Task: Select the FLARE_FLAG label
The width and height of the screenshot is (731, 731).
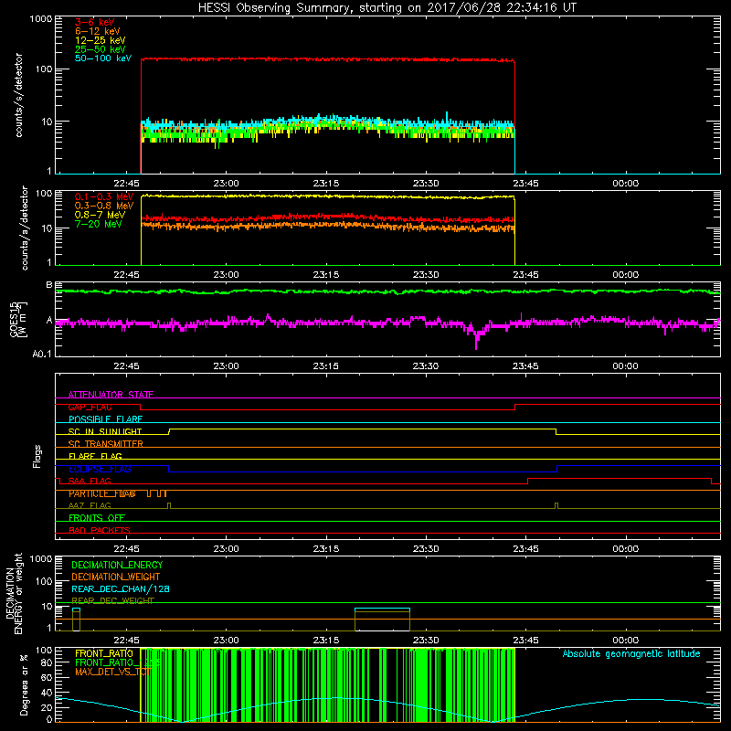Action: point(95,456)
